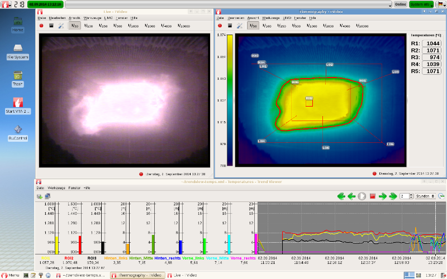Screen dimensions: 447x279
Task: Click the round play button in Trend Viewer
Action: 362,196
